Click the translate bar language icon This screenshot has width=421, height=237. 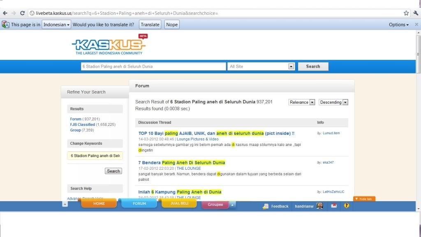click(5, 25)
